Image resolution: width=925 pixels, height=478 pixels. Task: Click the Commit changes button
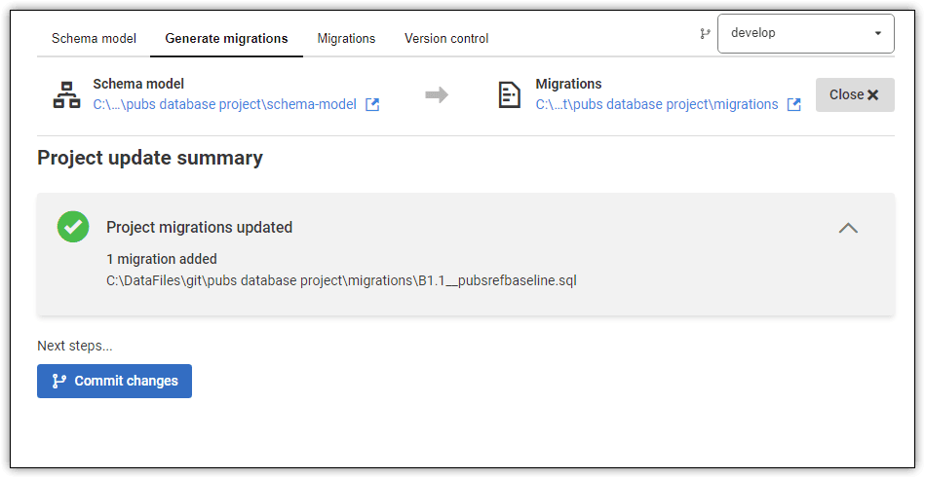click(114, 382)
